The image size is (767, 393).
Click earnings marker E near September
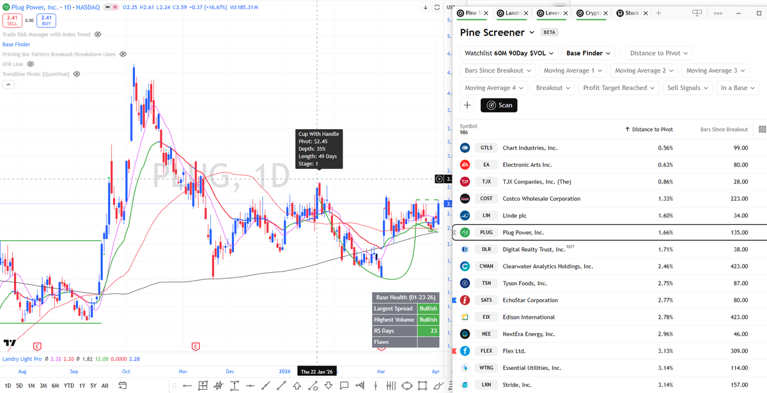pos(37,346)
